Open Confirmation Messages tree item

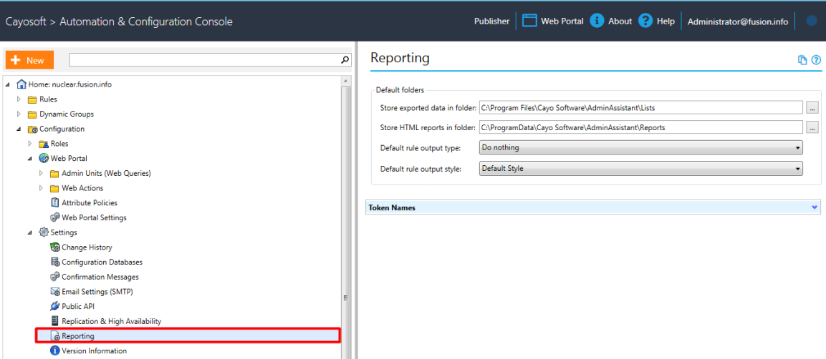tap(100, 277)
